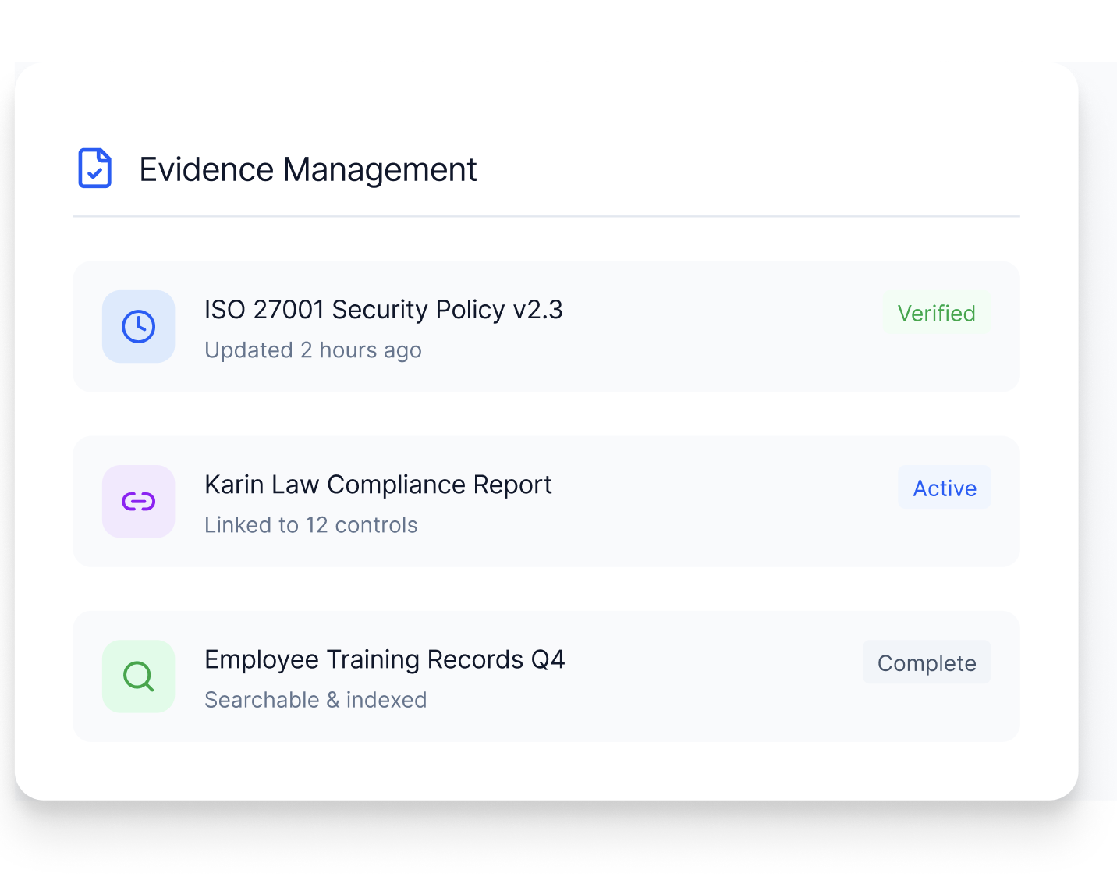Click the document checkmark icon in header
The width and height of the screenshot is (1117, 877).
pyautogui.click(x=94, y=169)
